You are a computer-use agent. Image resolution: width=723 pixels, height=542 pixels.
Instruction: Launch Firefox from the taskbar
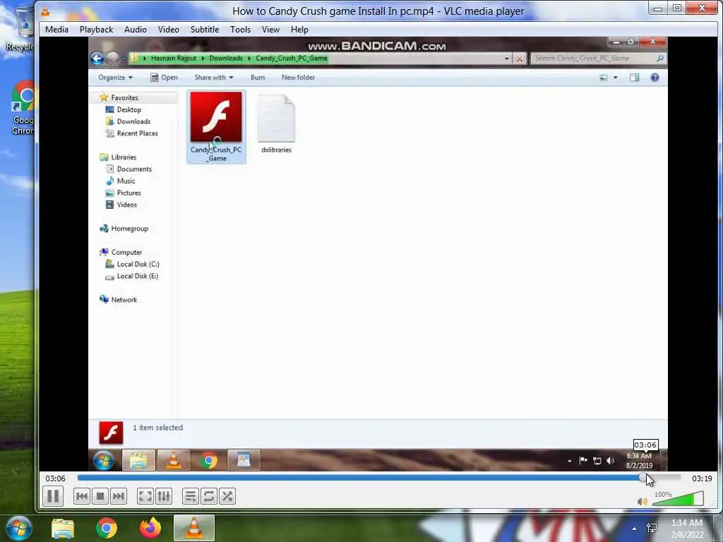point(150,528)
